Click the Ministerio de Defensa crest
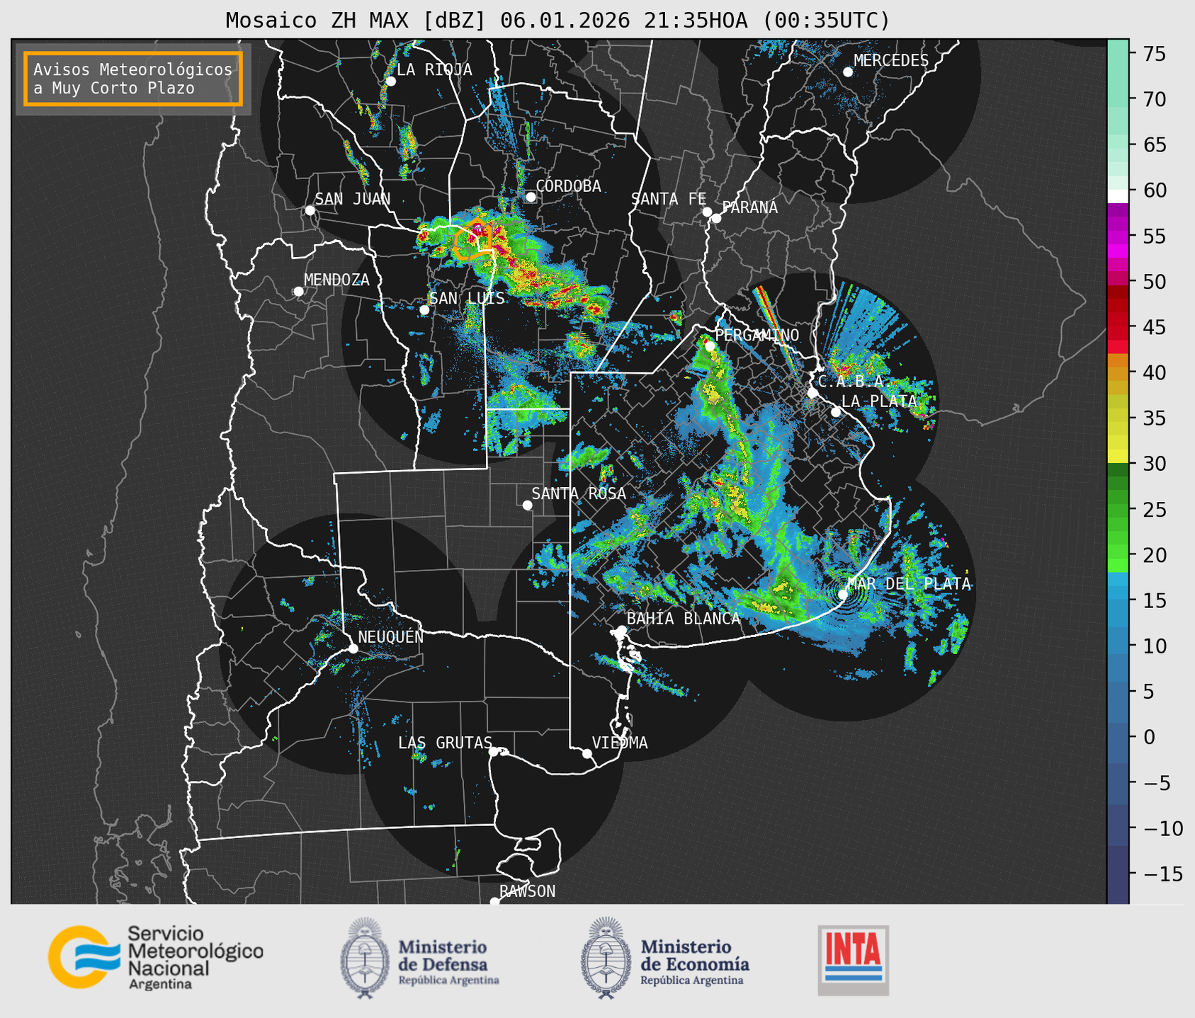 (365, 958)
